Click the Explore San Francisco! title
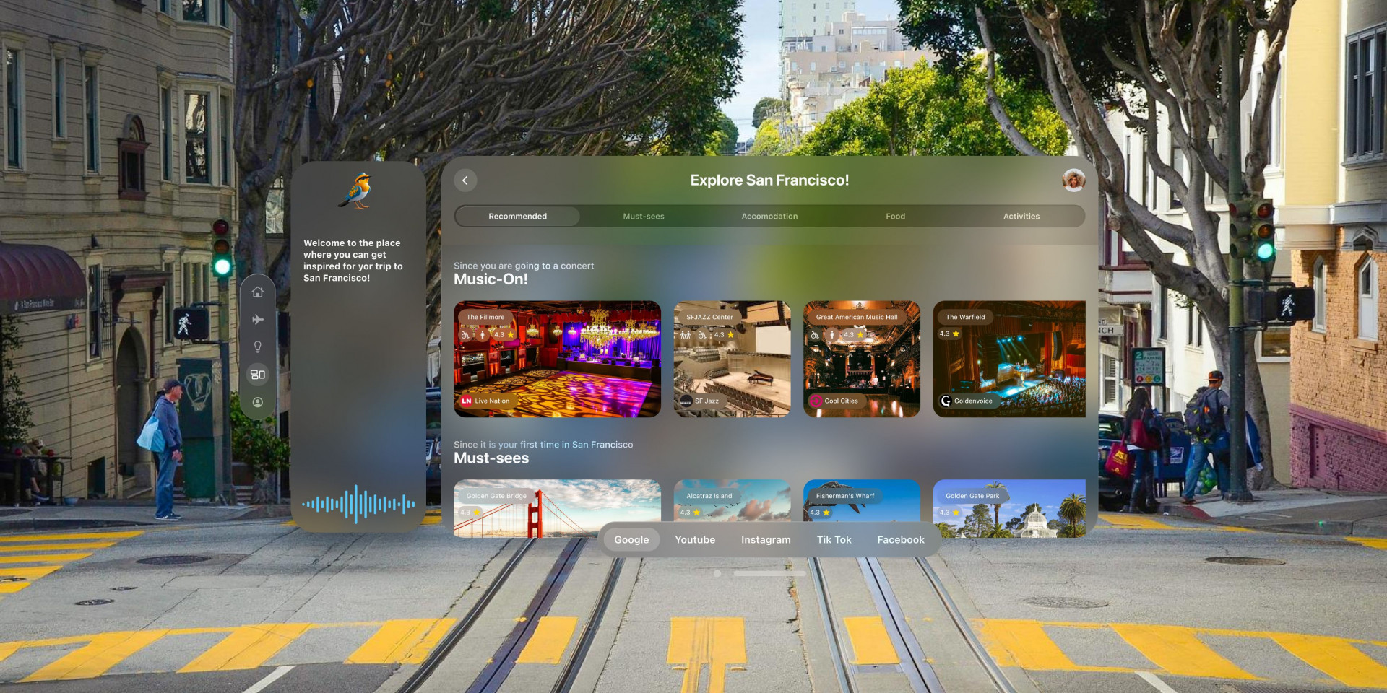 pos(769,180)
